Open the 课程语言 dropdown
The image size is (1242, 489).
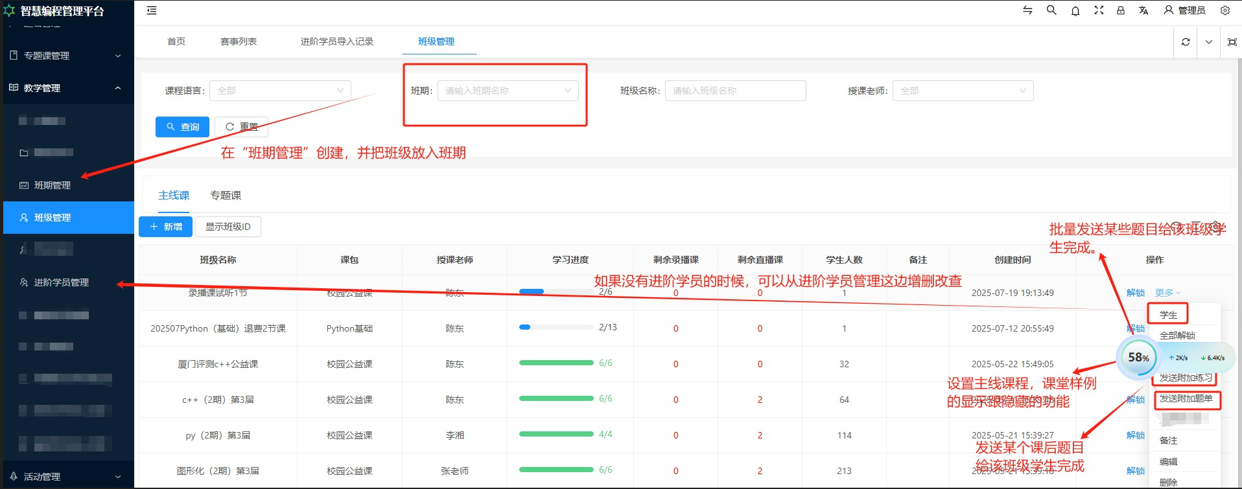[x=280, y=91]
